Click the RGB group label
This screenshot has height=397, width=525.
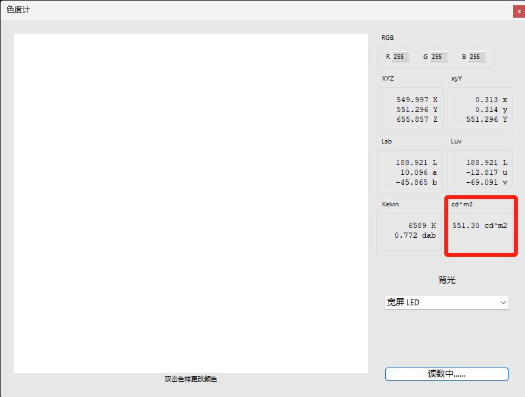pyautogui.click(x=387, y=38)
